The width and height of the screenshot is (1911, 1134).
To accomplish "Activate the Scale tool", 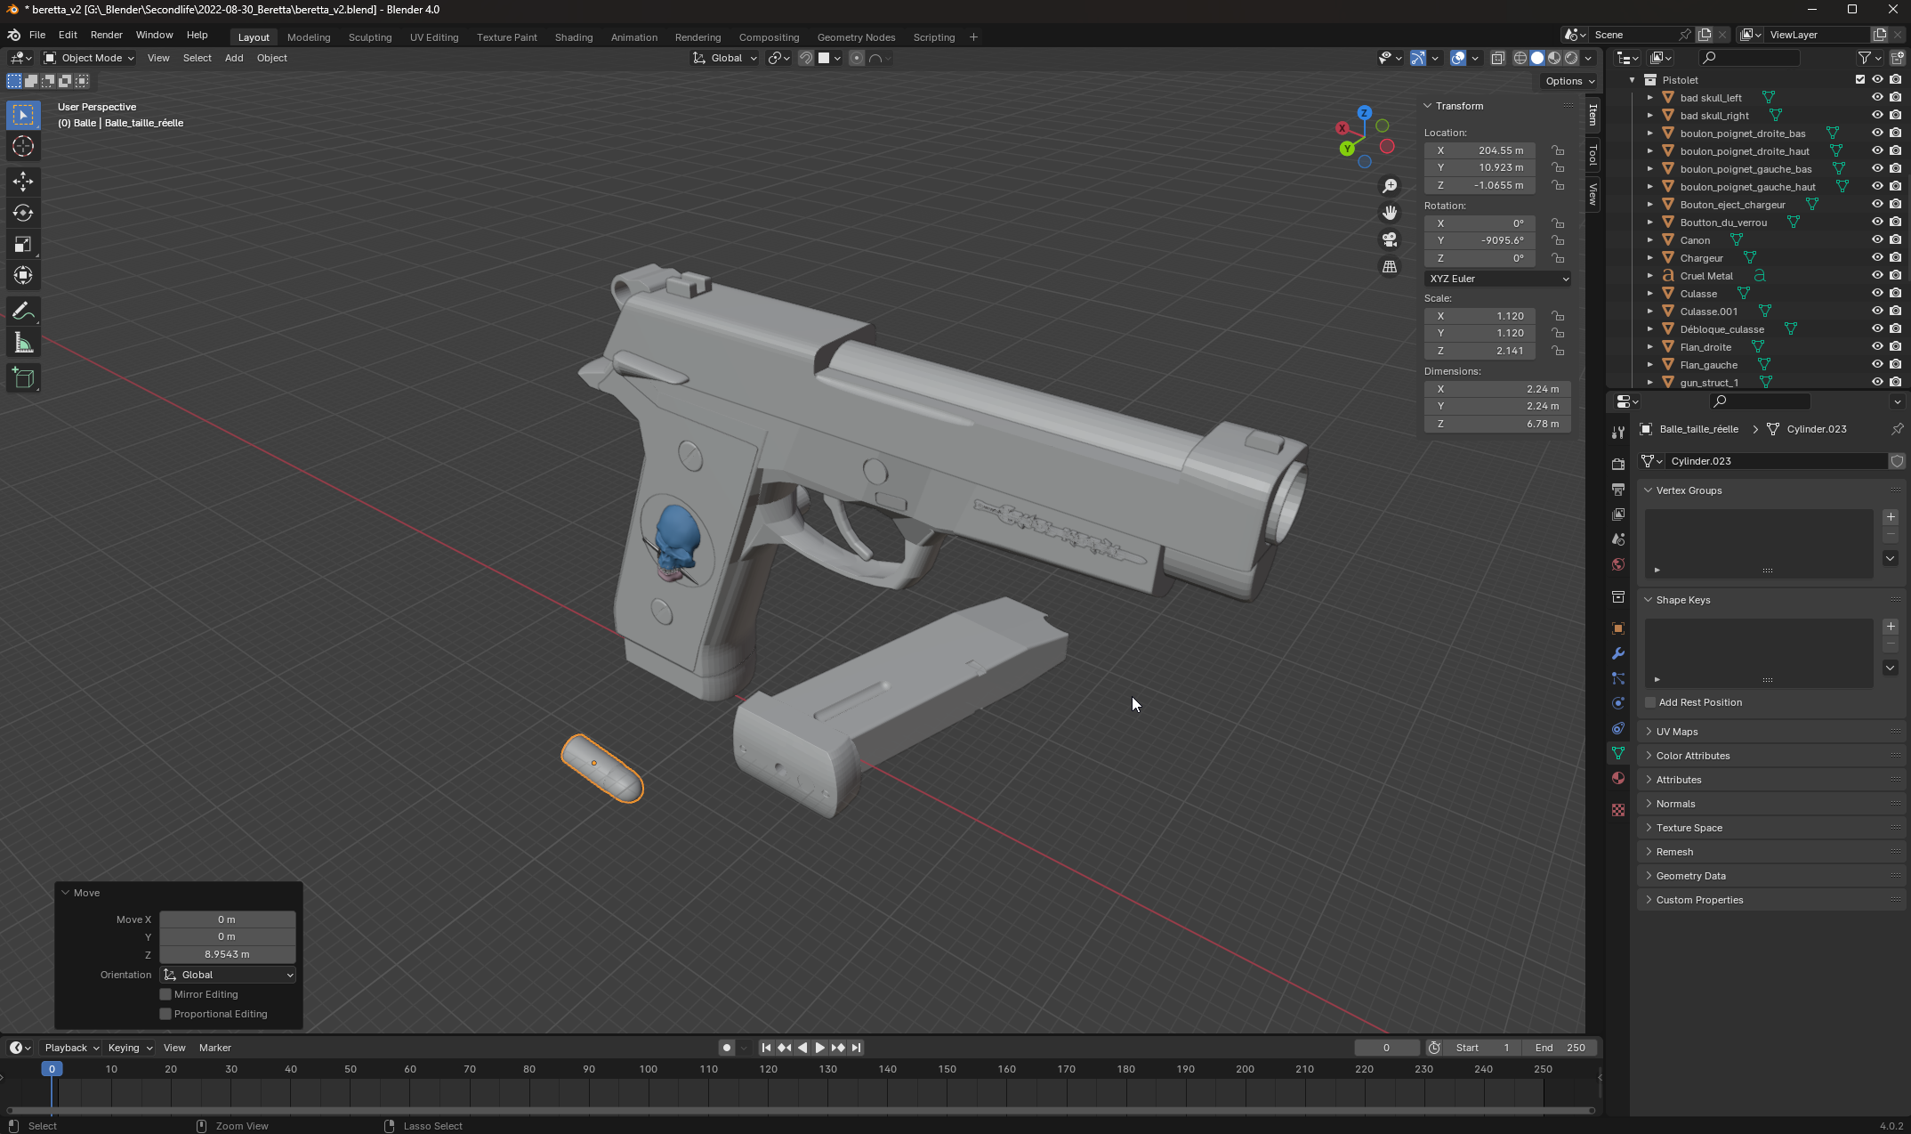I will click(x=23, y=244).
